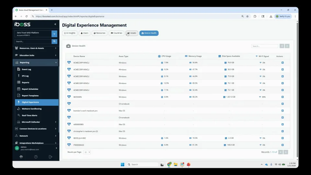This screenshot has height=175, width=311.
Task: Go to previous records page arrow
Action: pyautogui.click(x=281, y=152)
